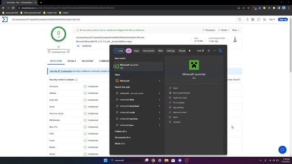The width and height of the screenshot is (292, 164).
Task: Click Join the VT Community link
Action: (x=61, y=71)
